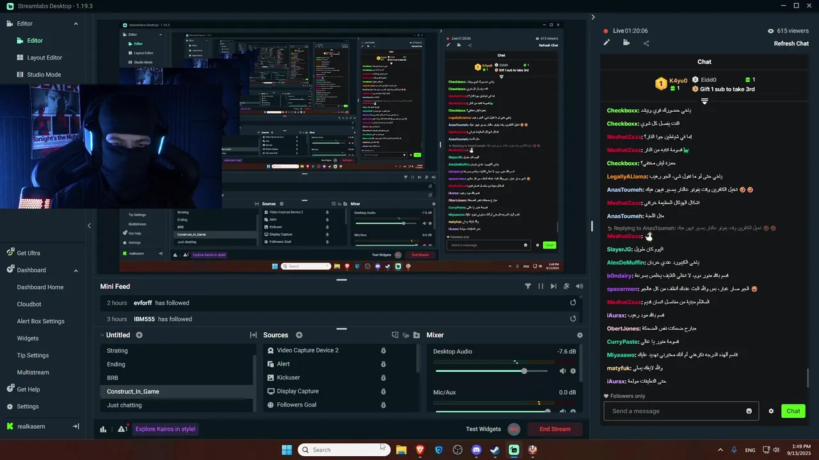Click the Explore Kairos in style! banner
The height and width of the screenshot is (460, 819).
(165, 429)
